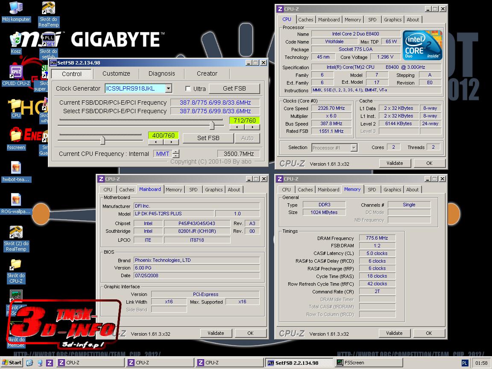Open the Clock Generator dropdown
This screenshot has height=369, width=492.
(169, 88)
